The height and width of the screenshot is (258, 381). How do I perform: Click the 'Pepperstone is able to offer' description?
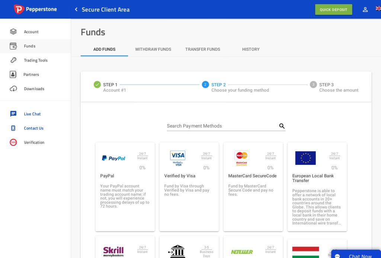pos(316,207)
